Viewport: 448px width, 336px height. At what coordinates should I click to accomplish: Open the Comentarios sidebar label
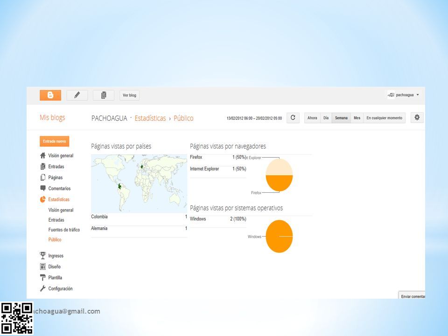59,189
